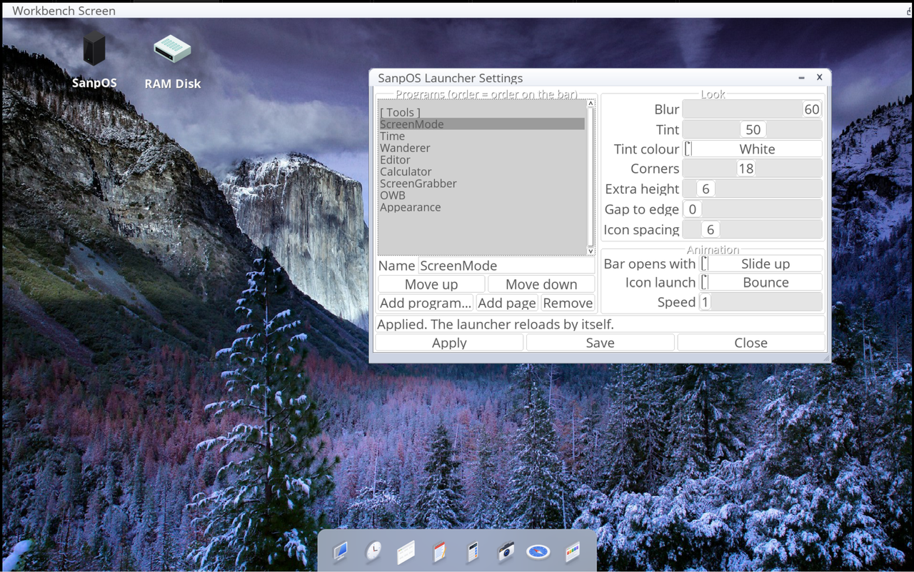Click the Tint slider knob showing 50
The width and height of the screenshot is (914, 572).
tap(753, 129)
